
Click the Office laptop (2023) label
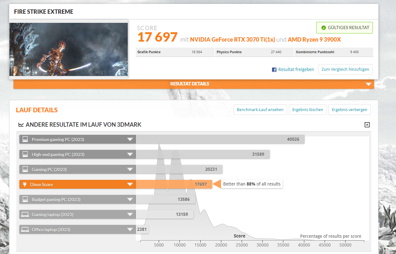[51, 230]
